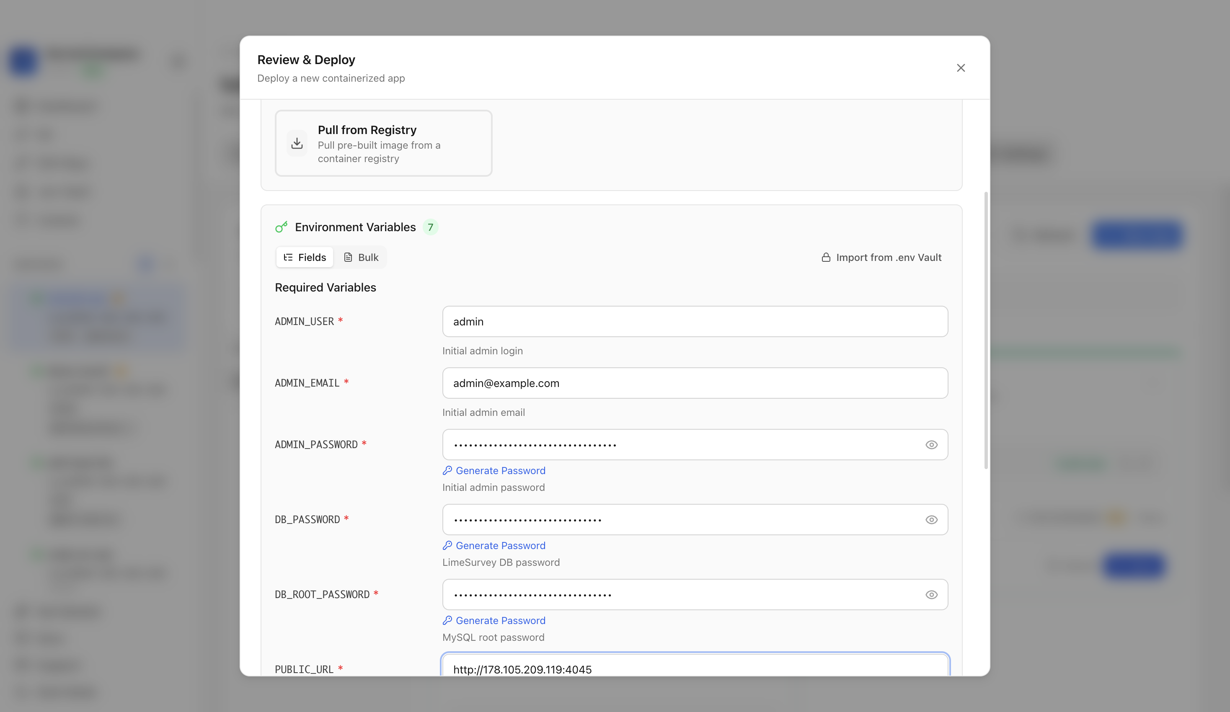The height and width of the screenshot is (712, 1230).
Task: Show the DB_PASSWORD value using eye toggle
Action: tap(931, 520)
